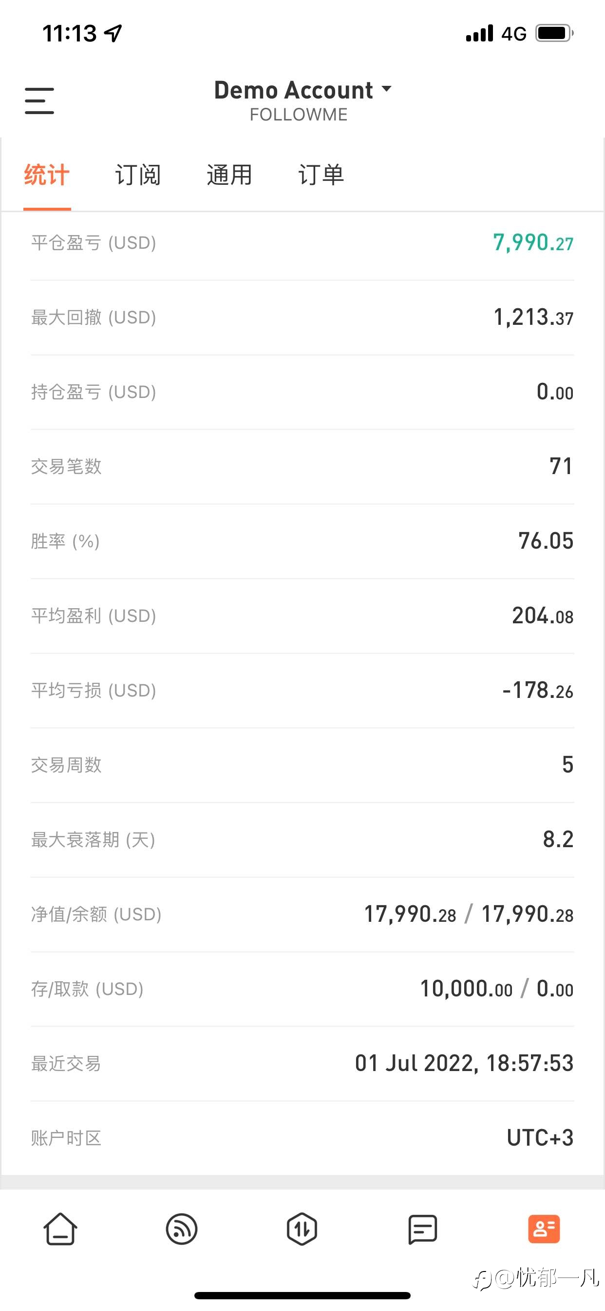Image resolution: width=605 pixels, height=1311 pixels.
Task: Tap the FOLLOWME broker label
Action: (299, 115)
